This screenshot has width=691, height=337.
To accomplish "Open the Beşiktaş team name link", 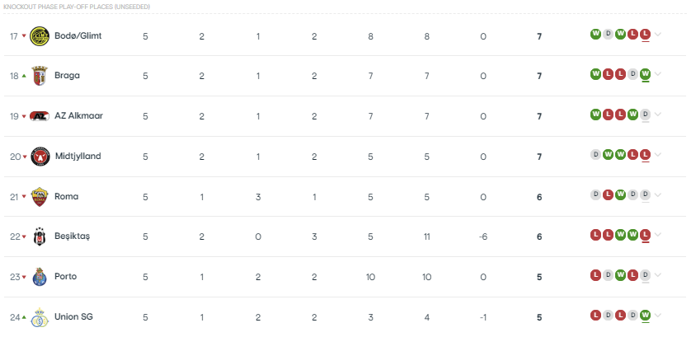I will (72, 236).
